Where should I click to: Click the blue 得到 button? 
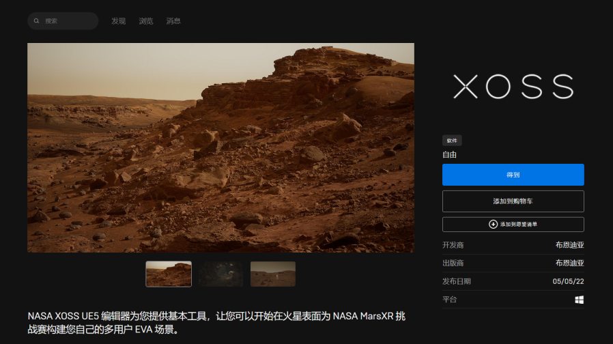click(513, 175)
